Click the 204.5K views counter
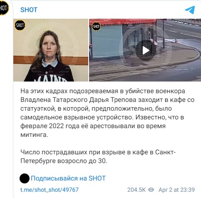The height and width of the screenshot is (198, 201). tap(136, 190)
